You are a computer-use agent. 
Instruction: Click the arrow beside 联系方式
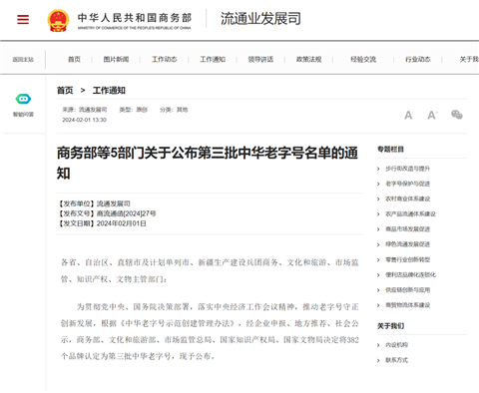click(x=378, y=360)
